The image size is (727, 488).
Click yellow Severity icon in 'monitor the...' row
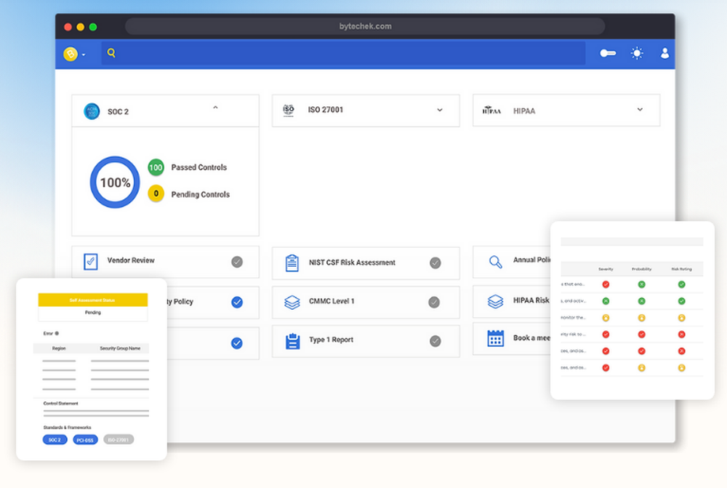tap(606, 318)
